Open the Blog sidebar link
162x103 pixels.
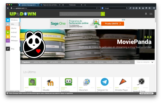tap(13, 49)
